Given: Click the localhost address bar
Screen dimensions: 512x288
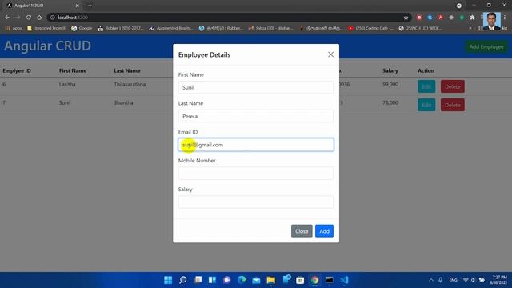Looking at the screenshot, I should [229, 18].
